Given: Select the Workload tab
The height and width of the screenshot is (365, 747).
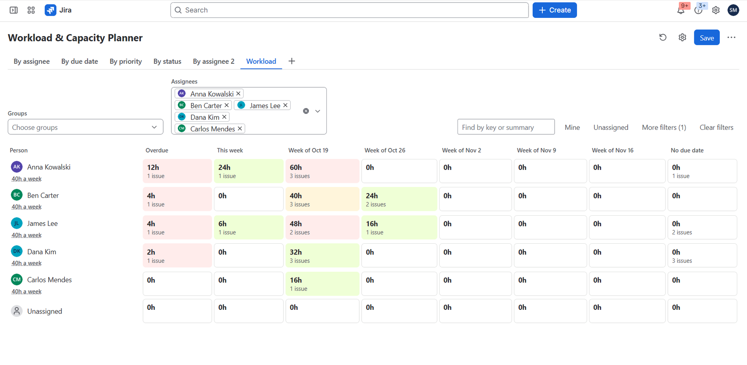Looking at the screenshot, I should click(x=261, y=61).
